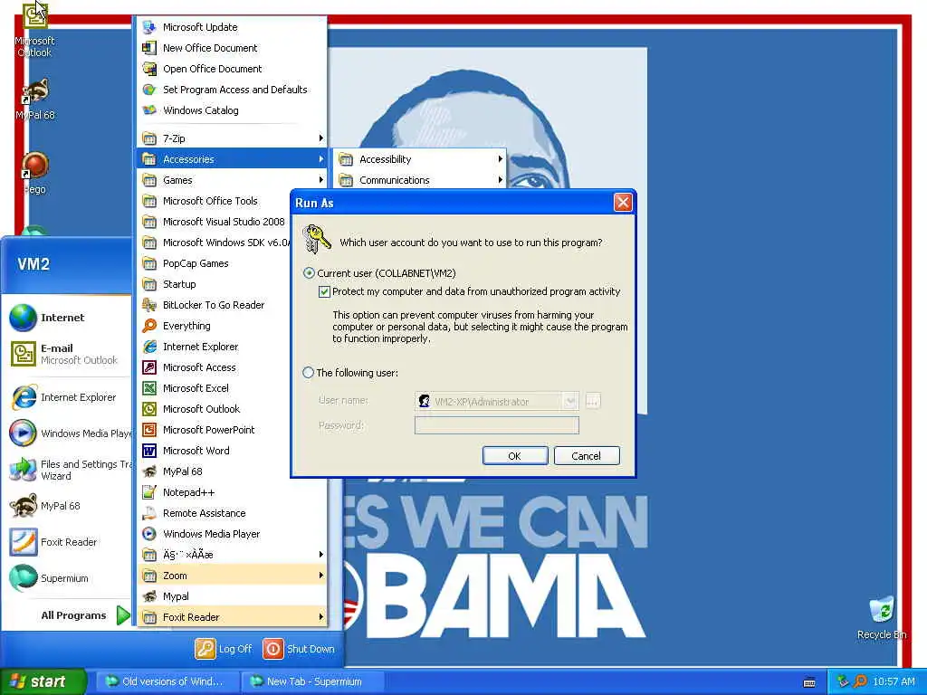
Task: Open Microsoft Outlook desktop icon
Action: [x=35, y=30]
